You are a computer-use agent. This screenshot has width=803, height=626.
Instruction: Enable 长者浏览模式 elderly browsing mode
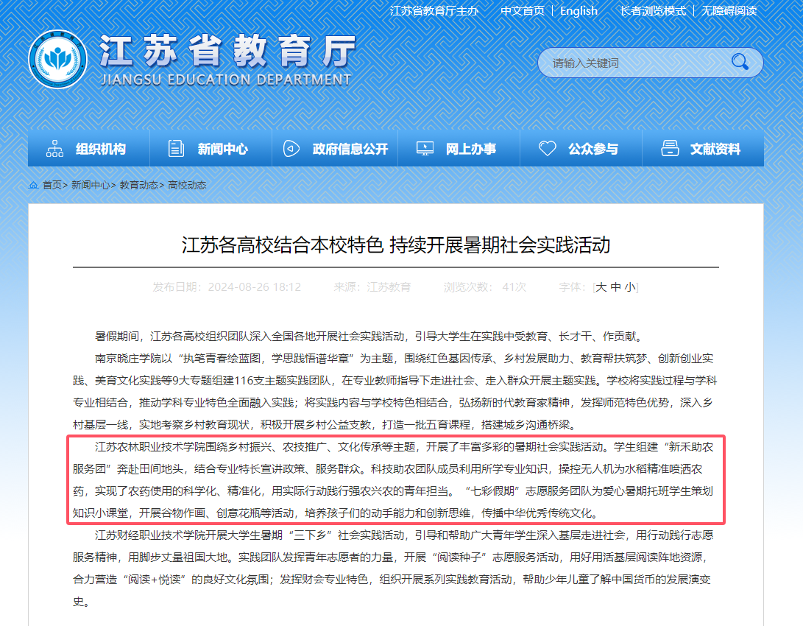point(652,11)
